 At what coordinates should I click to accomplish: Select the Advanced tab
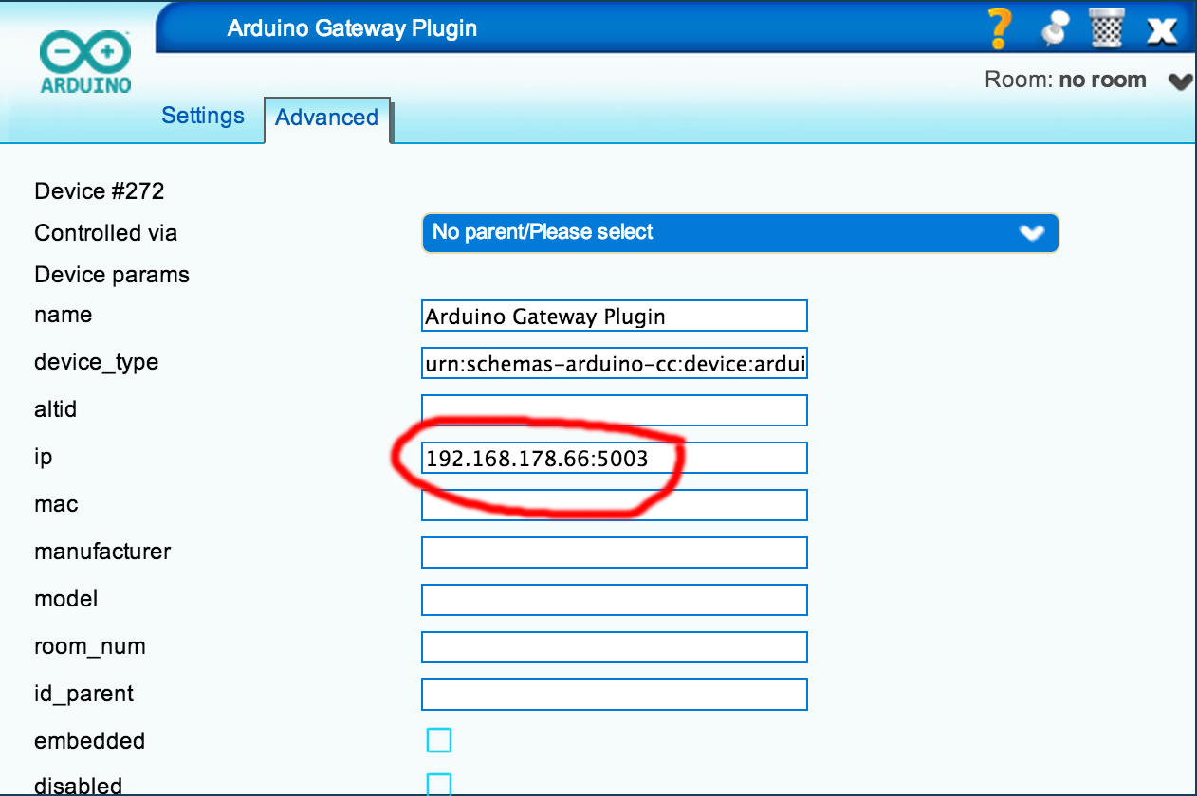coord(327,118)
